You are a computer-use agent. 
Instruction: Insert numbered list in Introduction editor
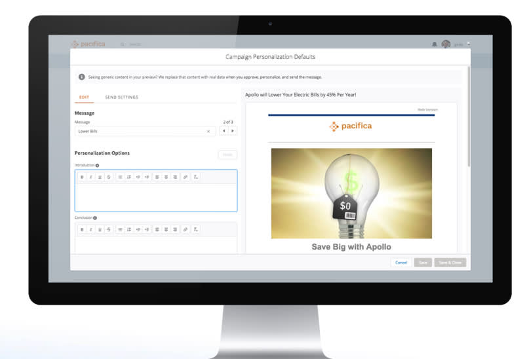pyautogui.click(x=129, y=177)
